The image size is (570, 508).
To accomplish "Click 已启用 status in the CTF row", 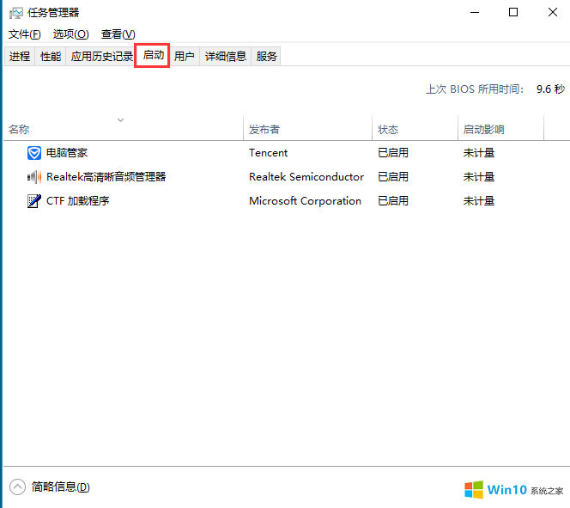I will [x=393, y=201].
